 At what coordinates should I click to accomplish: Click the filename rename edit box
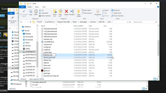(50, 55)
